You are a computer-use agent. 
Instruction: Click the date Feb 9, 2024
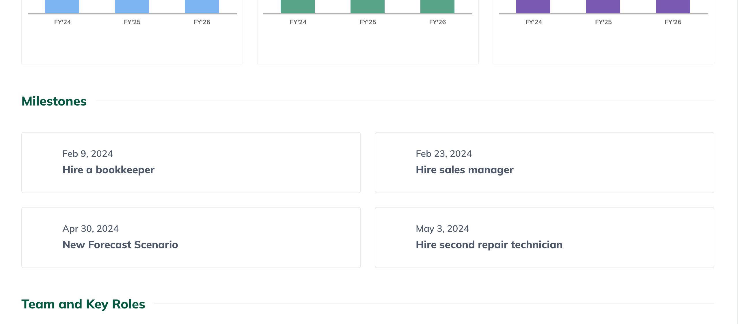[x=88, y=153]
